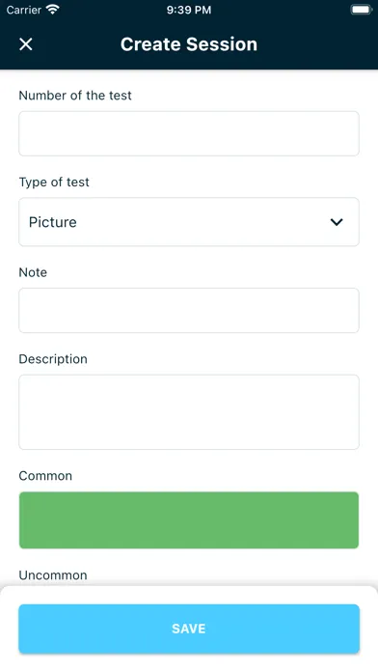The height and width of the screenshot is (672, 378).
Task: Tap the Description label
Action: (x=53, y=359)
